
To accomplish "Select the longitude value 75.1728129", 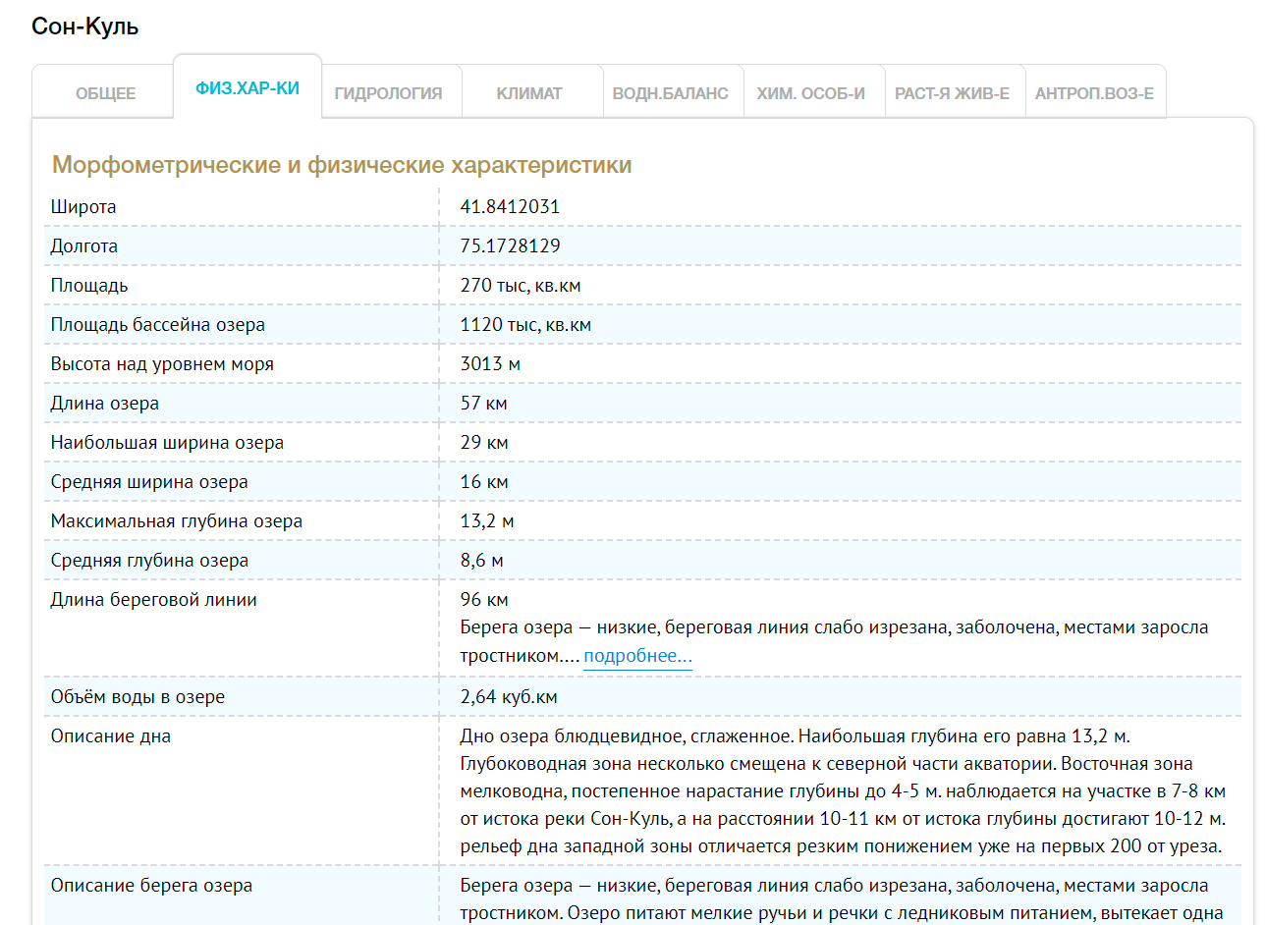I will pyautogui.click(x=510, y=246).
